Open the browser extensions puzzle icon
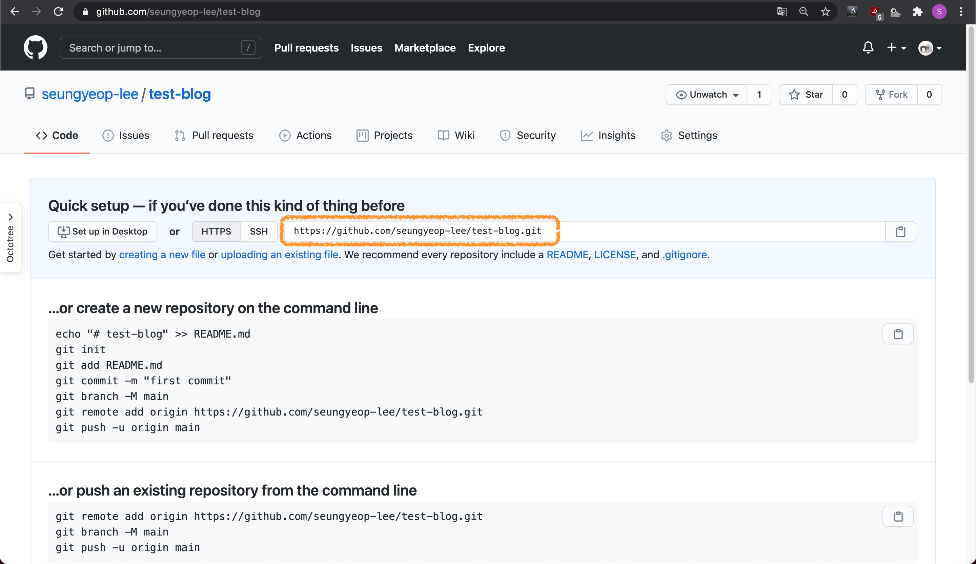The width and height of the screenshot is (976, 564). [x=917, y=12]
